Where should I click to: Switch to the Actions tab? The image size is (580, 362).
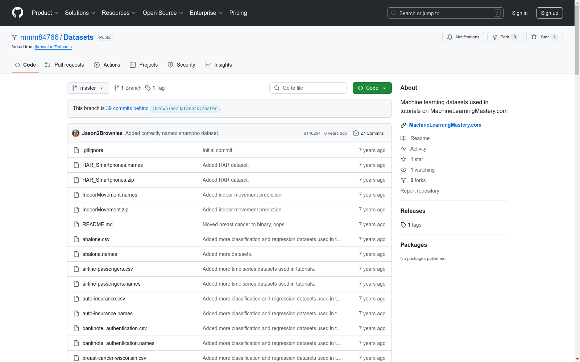pos(107,65)
